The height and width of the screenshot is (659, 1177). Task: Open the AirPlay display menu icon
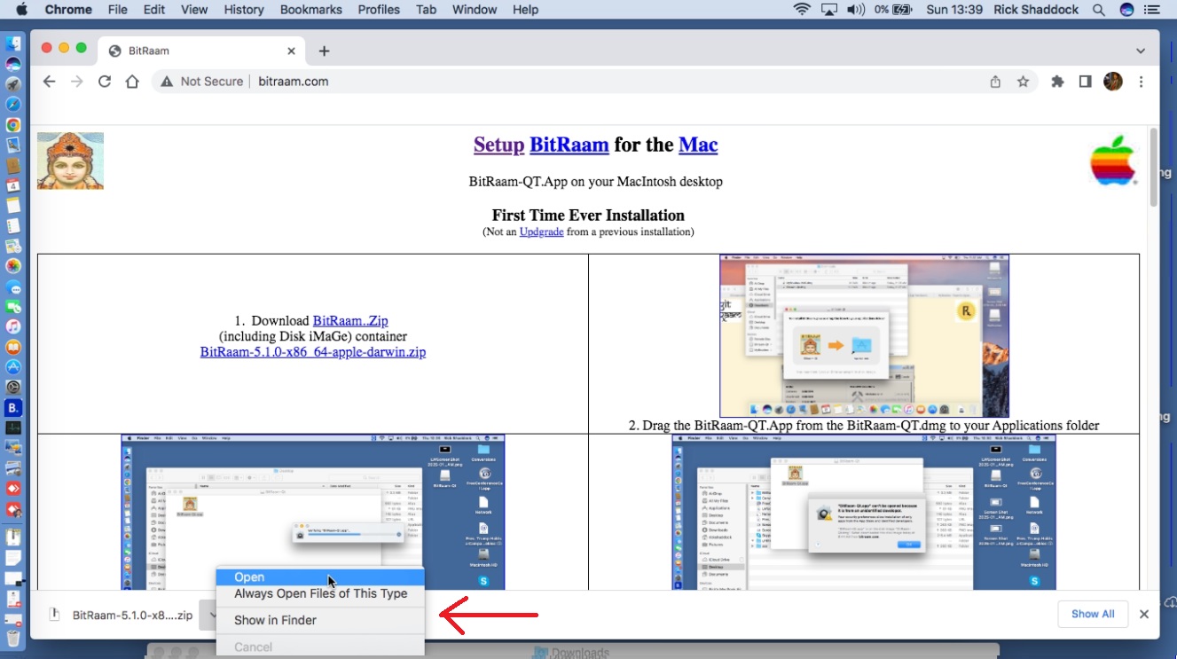829,10
